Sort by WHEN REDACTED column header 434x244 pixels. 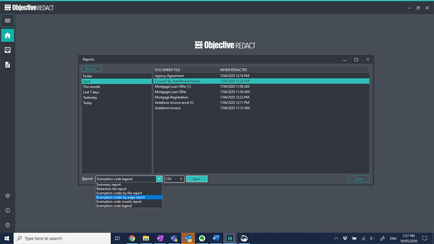(x=294, y=70)
